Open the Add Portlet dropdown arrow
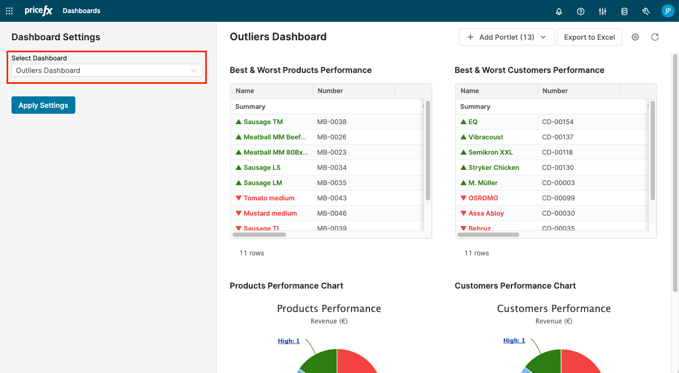This screenshot has height=373, width=679. point(543,37)
